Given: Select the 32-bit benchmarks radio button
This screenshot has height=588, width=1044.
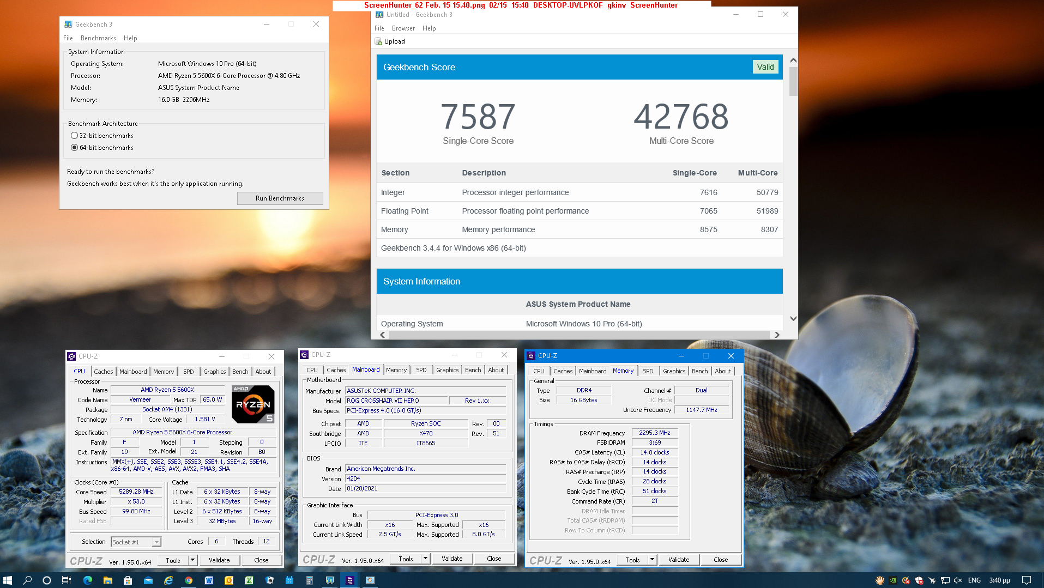Looking at the screenshot, I should (74, 136).
